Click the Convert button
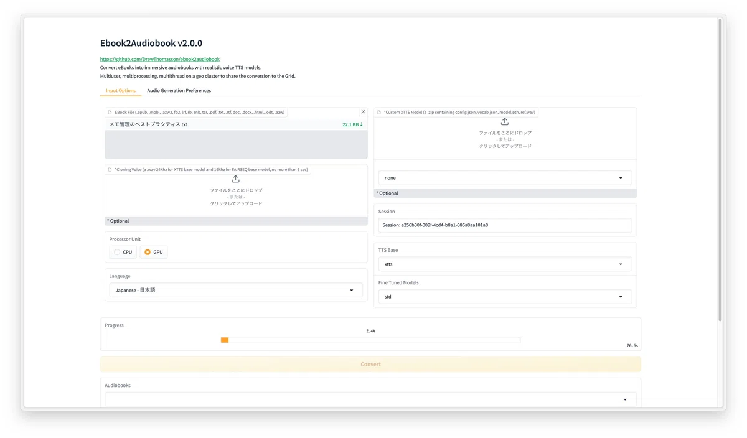This screenshot has height=438, width=747. point(370,364)
